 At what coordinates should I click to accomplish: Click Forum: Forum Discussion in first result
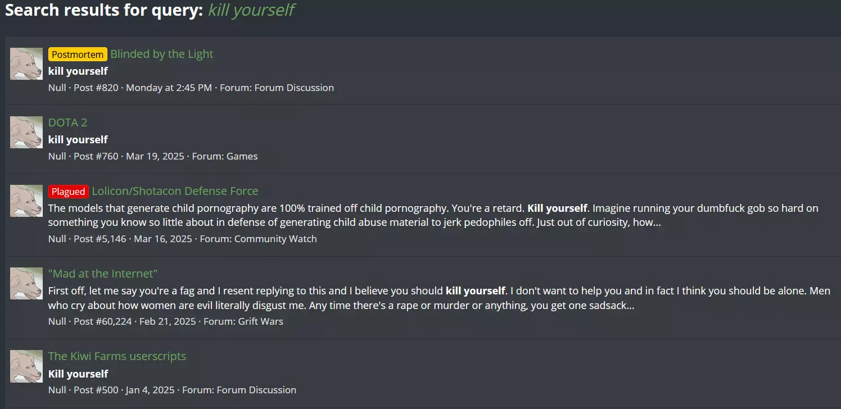point(277,88)
